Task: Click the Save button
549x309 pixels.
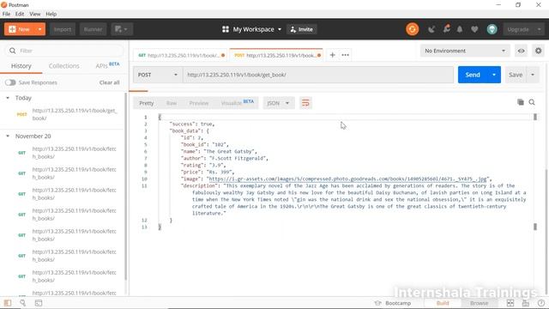Action: [x=516, y=75]
